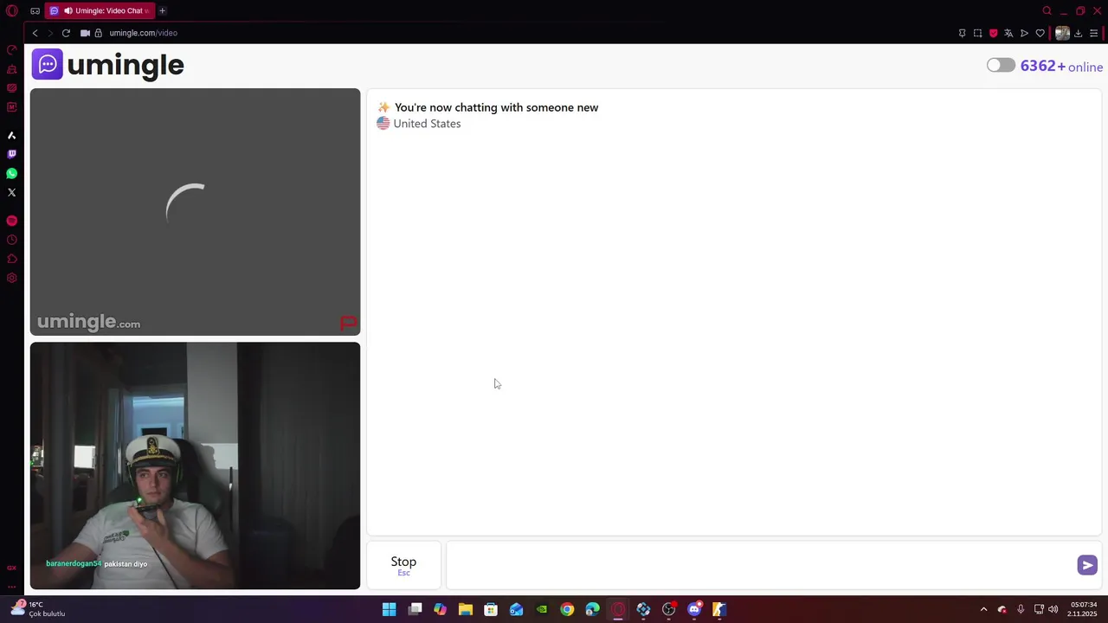The image size is (1108, 623).
Task: Switch to Opera GX taskbar icon
Action: click(x=618, y=609)
